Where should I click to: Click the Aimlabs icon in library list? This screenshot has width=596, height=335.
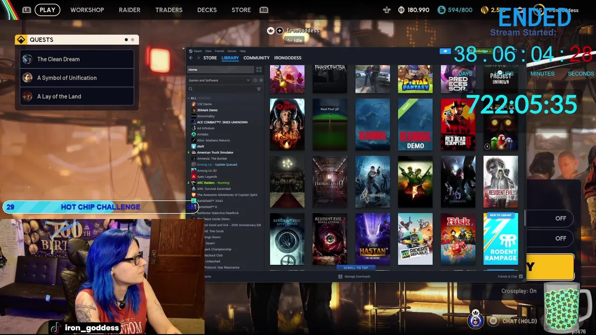194,134
